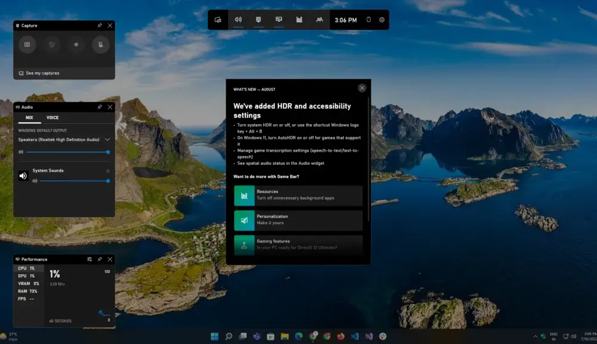This screenshot has height=344, width=597.
Task: Open Slack from taskbar
Action: (x=383, y=336)
